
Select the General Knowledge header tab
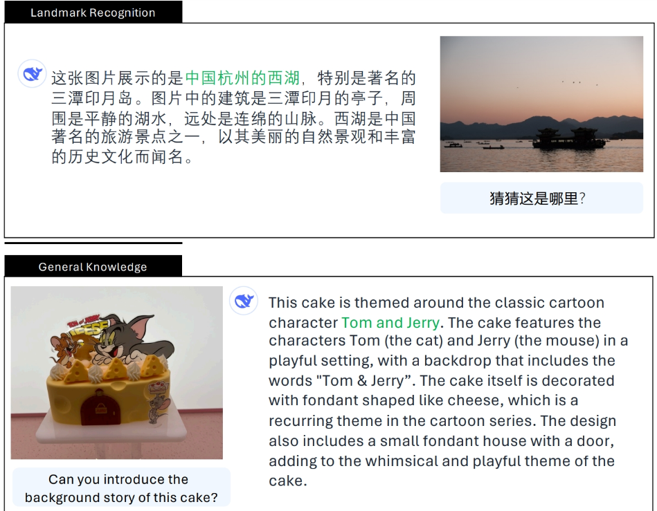tap(93, 266)
